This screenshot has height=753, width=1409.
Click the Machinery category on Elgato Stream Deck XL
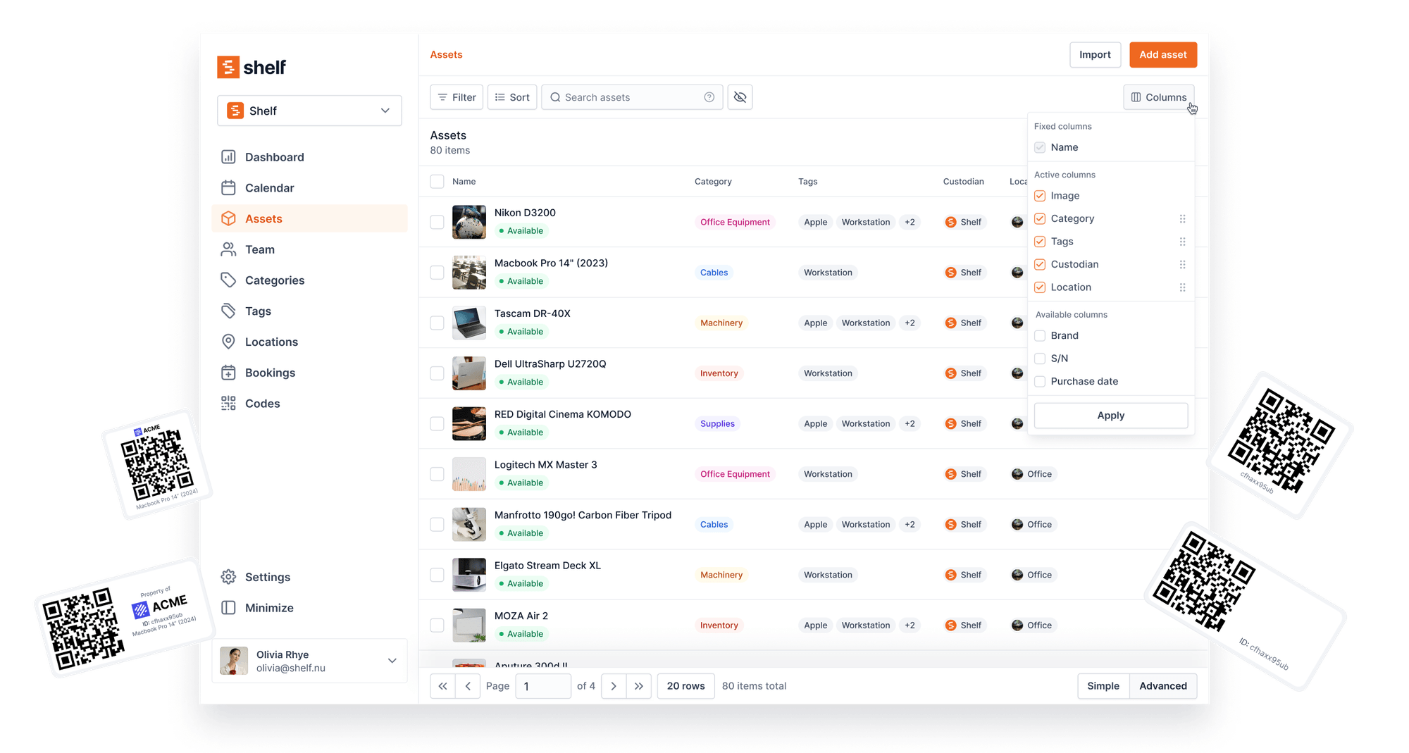coord(721,575)
